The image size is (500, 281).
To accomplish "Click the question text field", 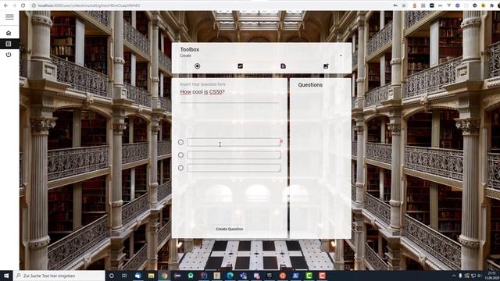I will 230,92.
